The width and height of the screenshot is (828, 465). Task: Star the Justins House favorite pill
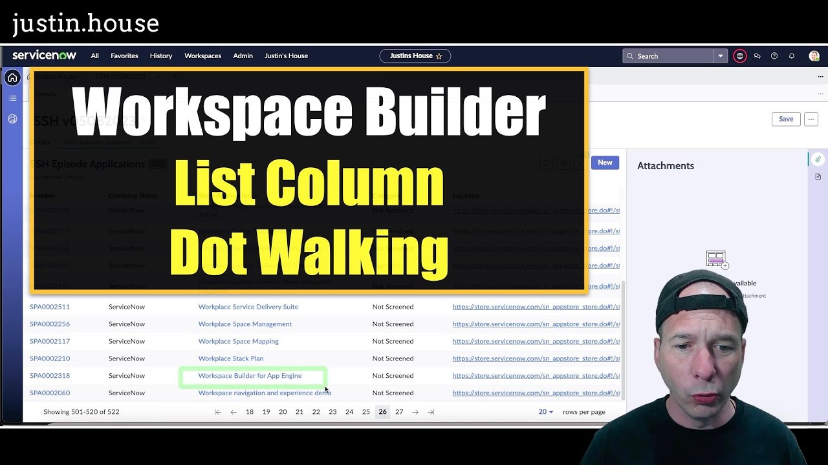439,56
